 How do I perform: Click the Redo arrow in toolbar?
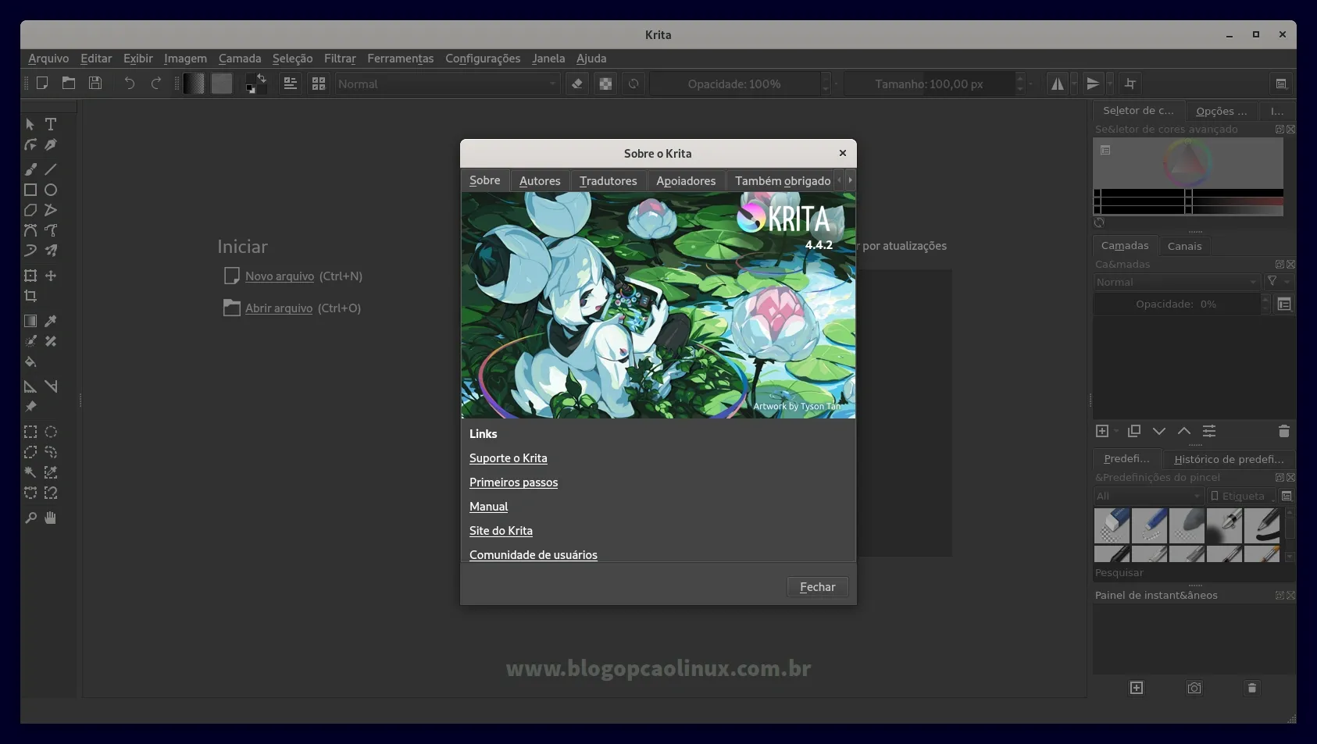156,84
